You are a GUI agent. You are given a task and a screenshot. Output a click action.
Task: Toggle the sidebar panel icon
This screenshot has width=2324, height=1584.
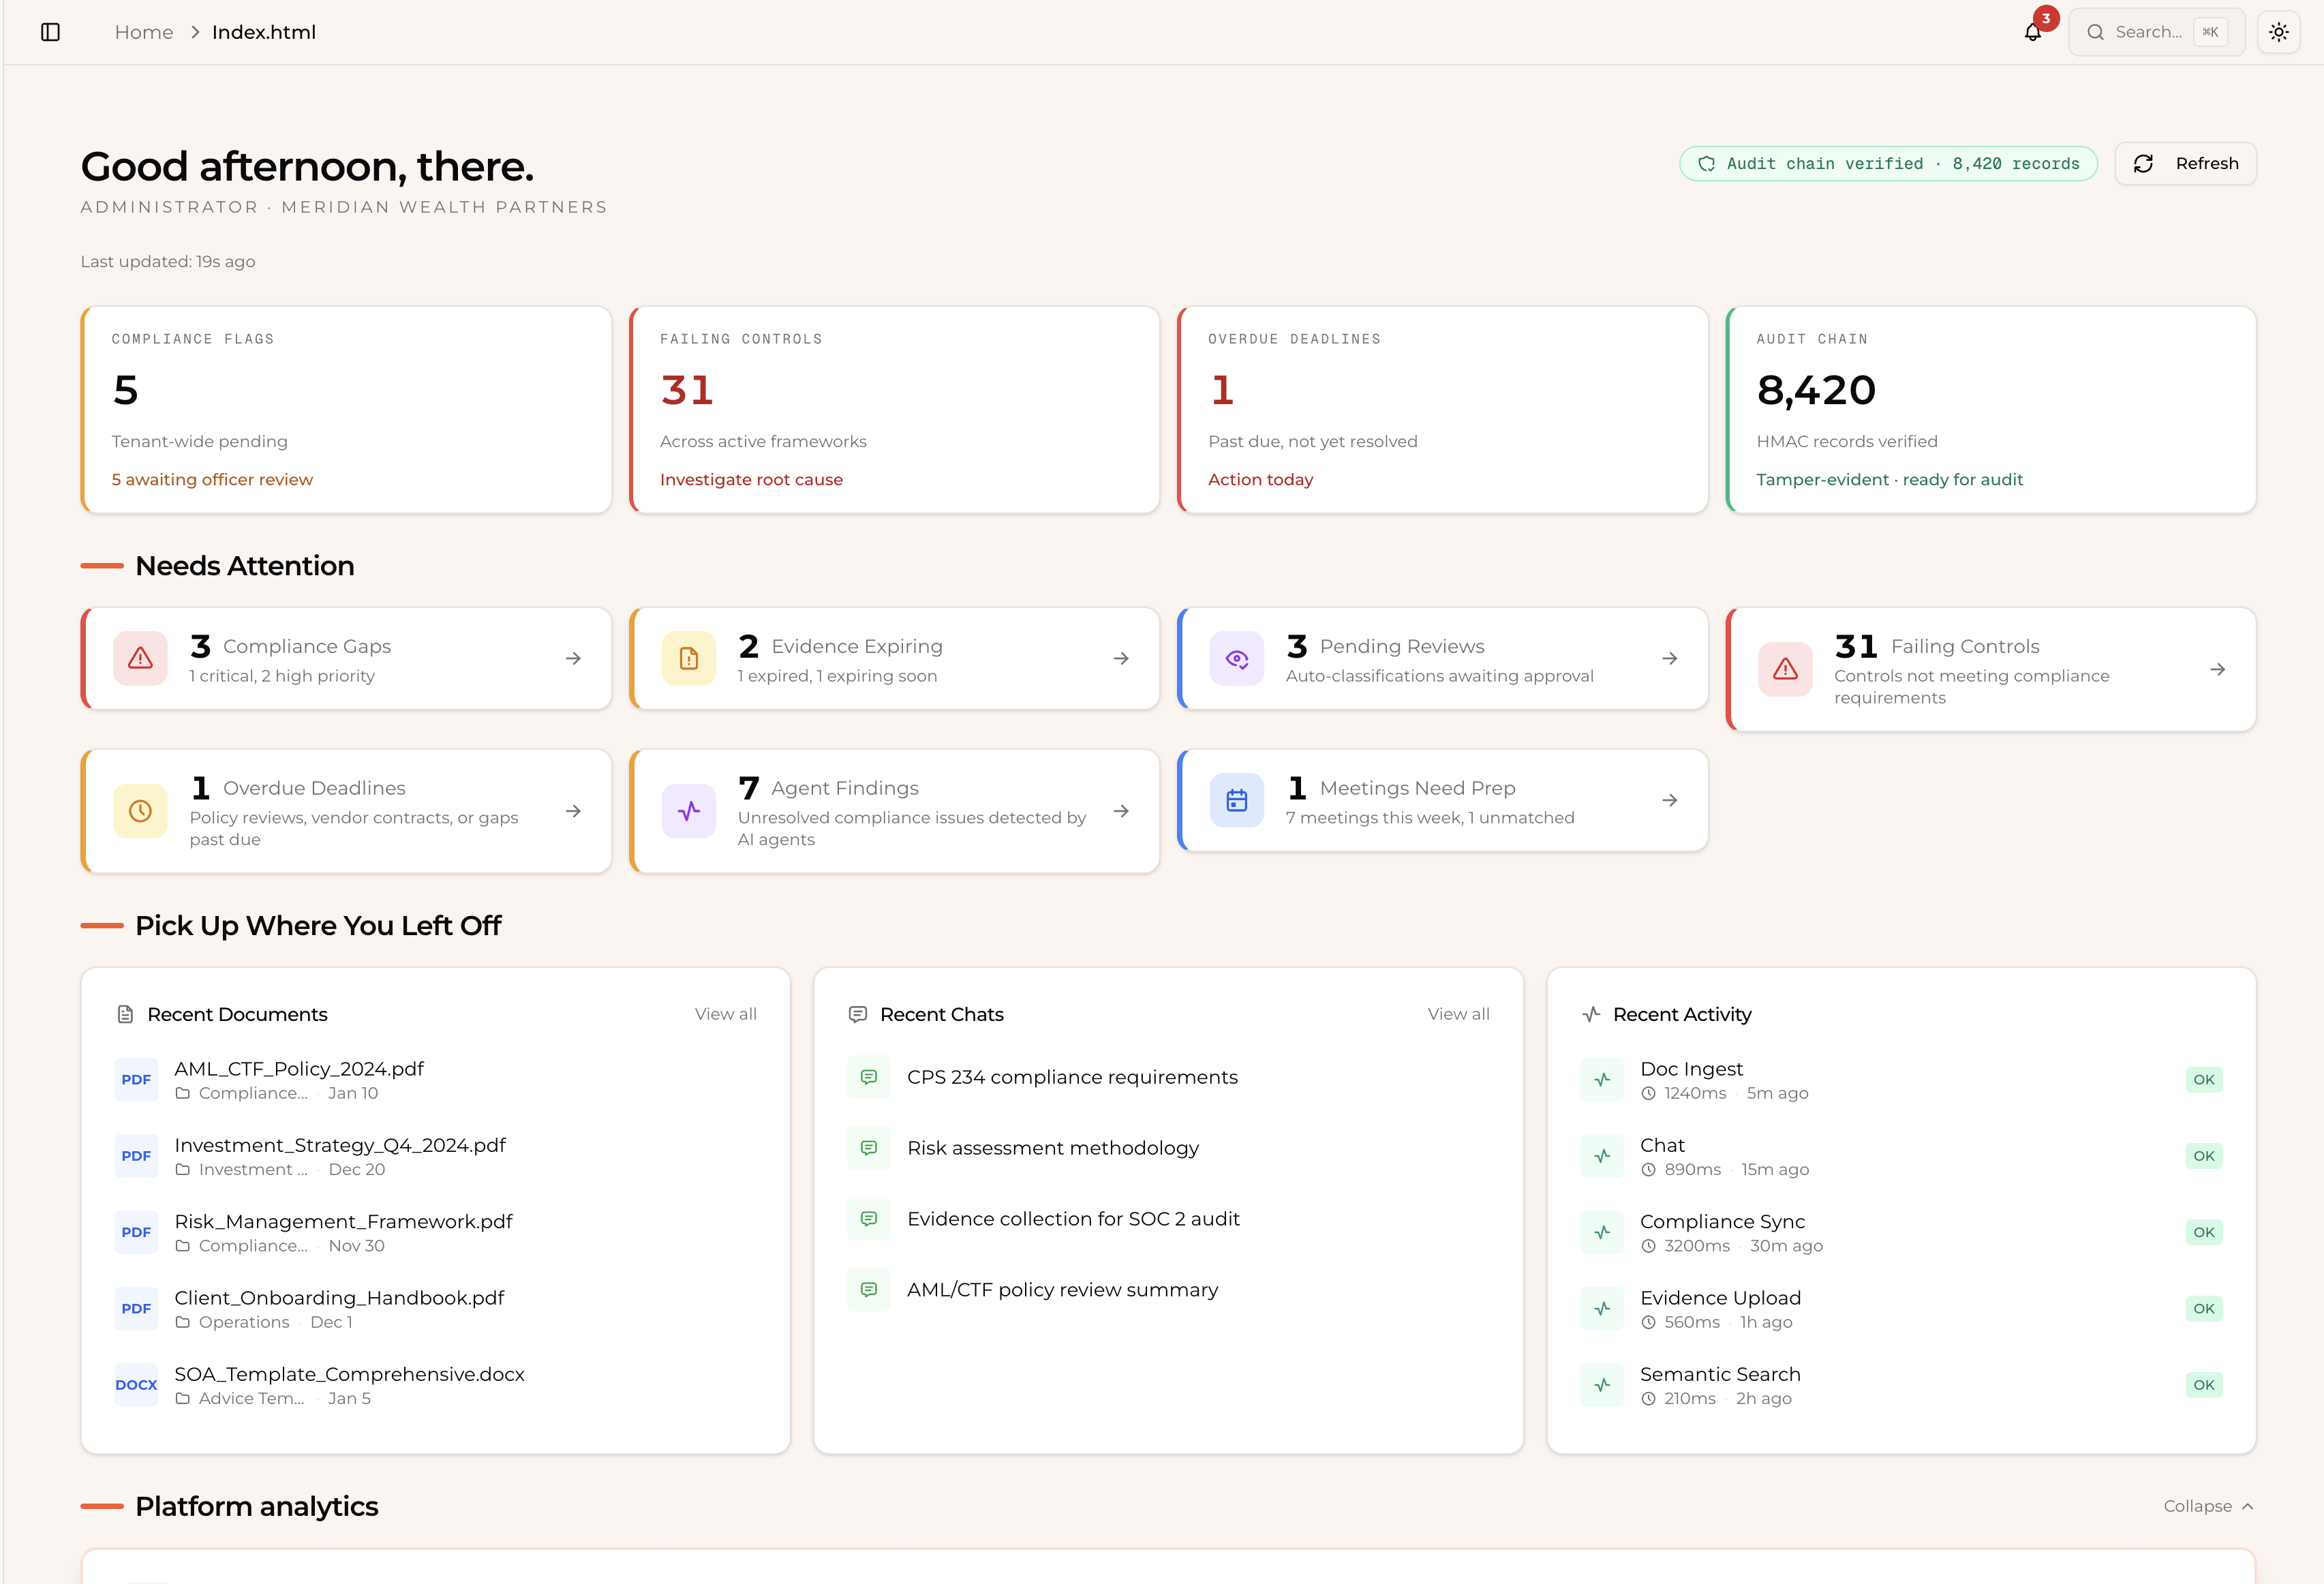tap(51, 32)
